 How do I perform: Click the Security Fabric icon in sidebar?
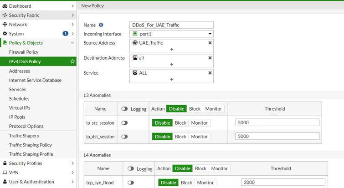[x=5, y=15]
